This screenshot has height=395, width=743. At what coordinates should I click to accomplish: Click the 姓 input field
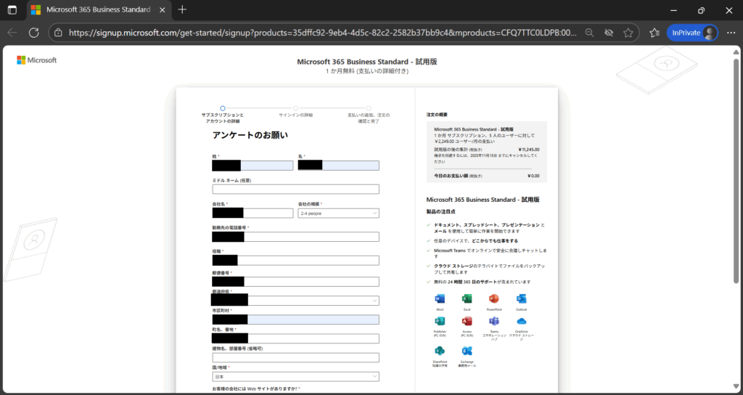tap(253, 166)
